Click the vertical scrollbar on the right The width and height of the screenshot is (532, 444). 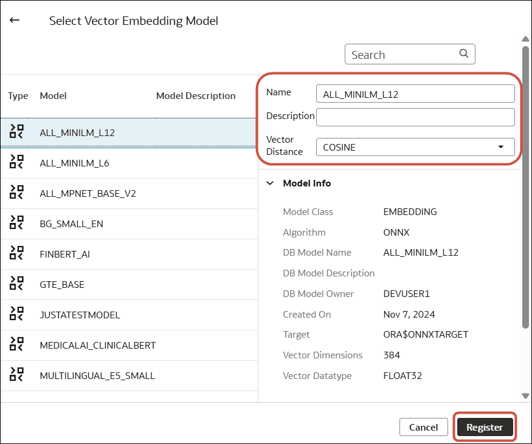click(x=524, y=182)
